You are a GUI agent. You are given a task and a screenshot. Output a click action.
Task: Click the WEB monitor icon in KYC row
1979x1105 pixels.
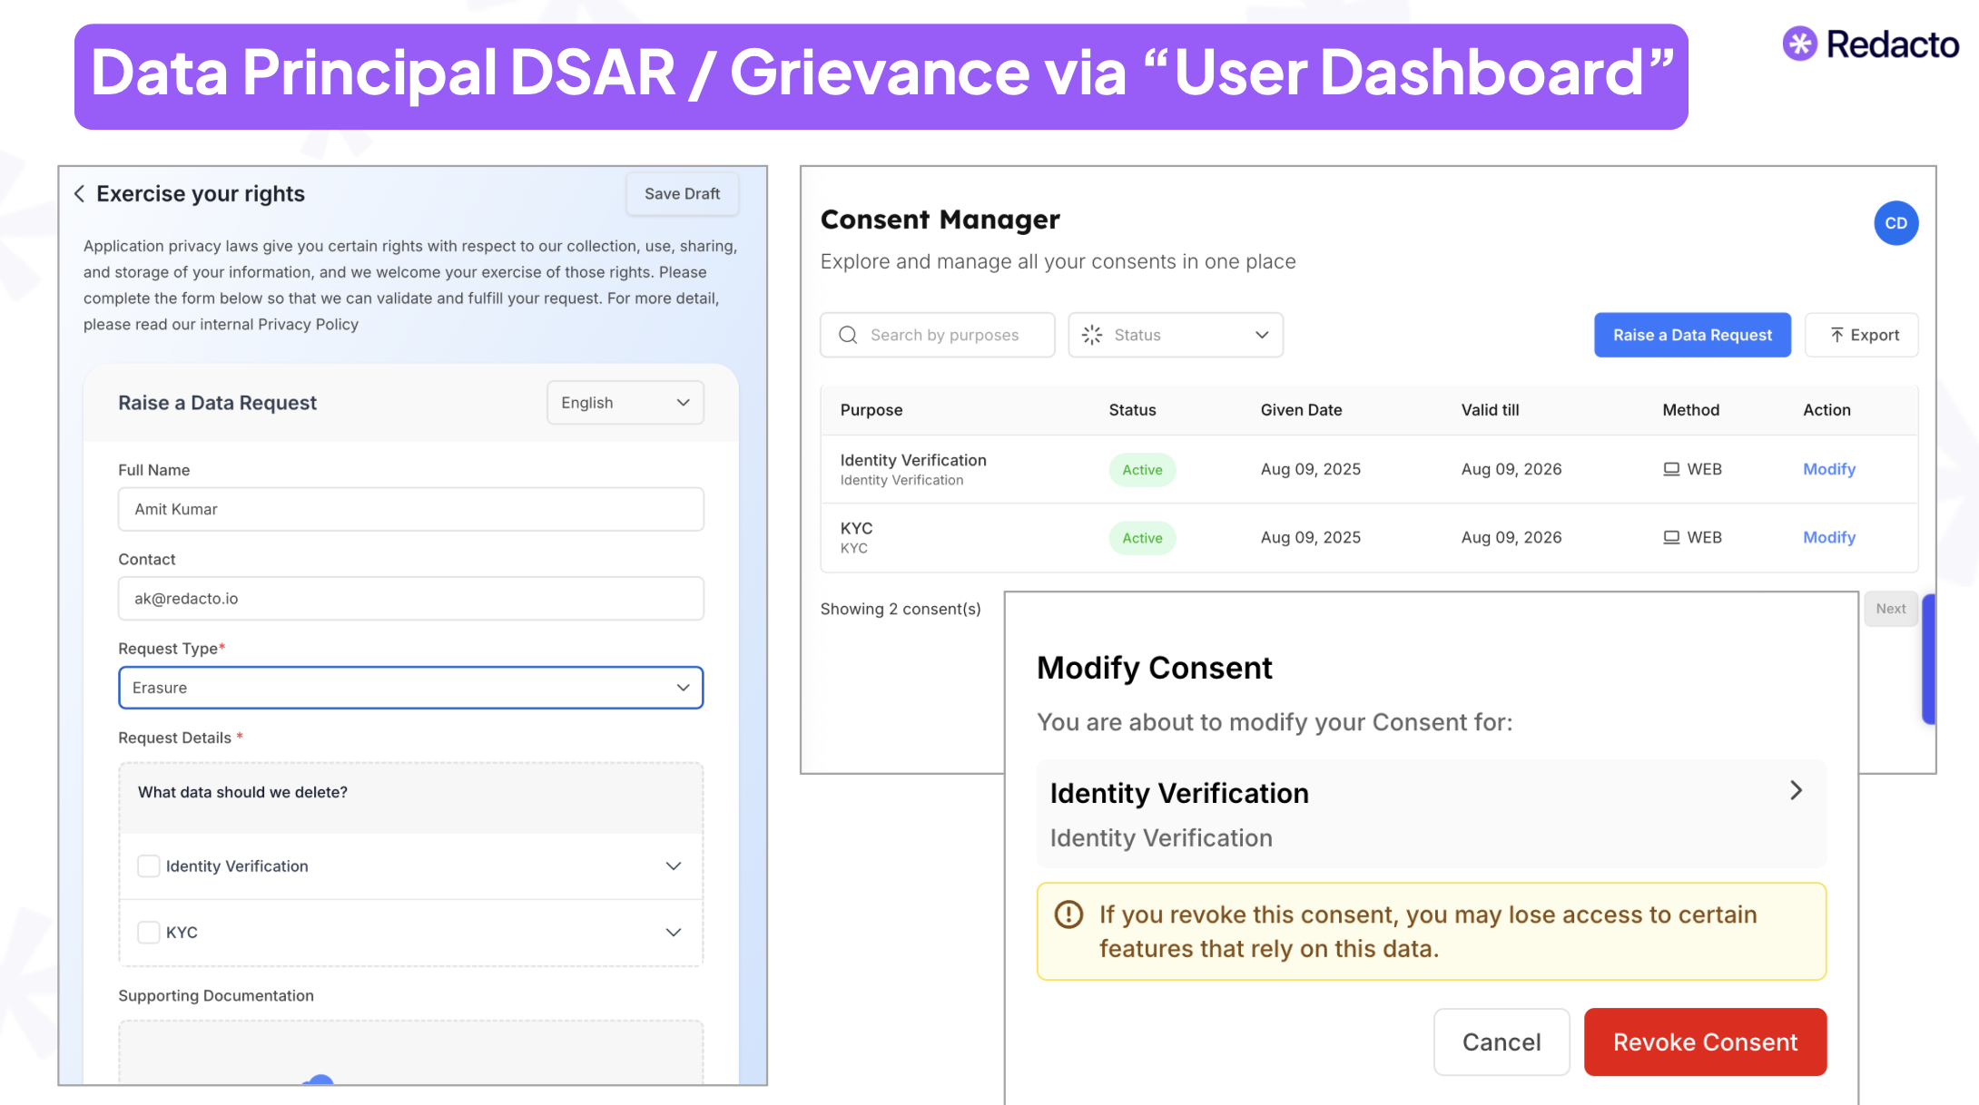[1671, 537]
